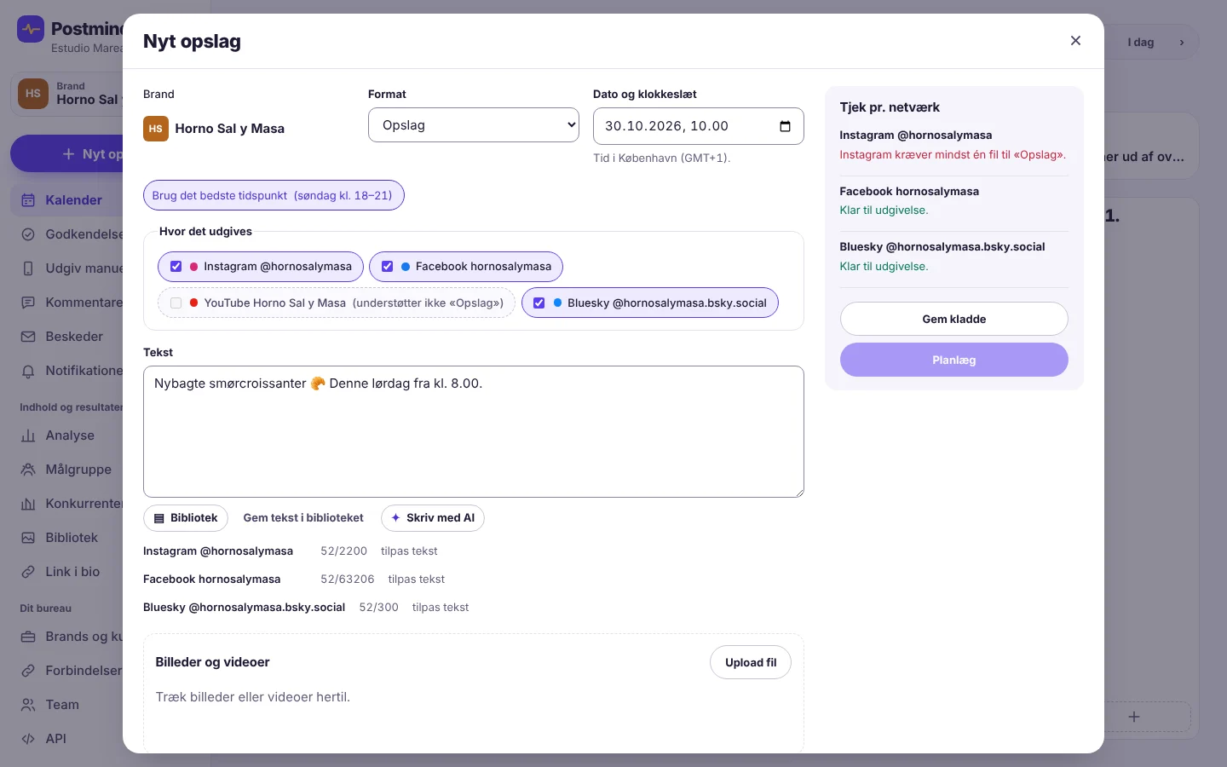This screenshot has height=767, width=1227.
Task: Click the I dag button behind dialog
Action: [1140, 43]
